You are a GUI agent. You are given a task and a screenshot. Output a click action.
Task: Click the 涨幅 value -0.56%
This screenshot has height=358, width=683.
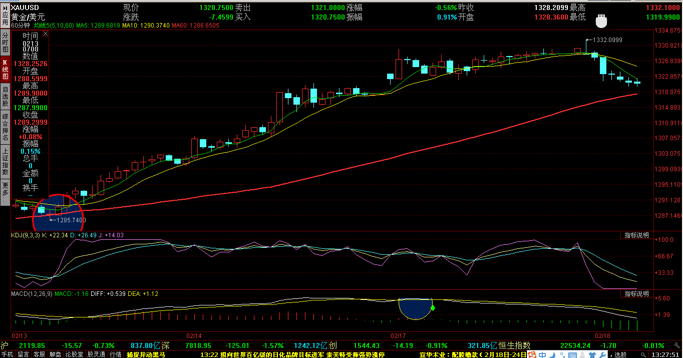446,8
